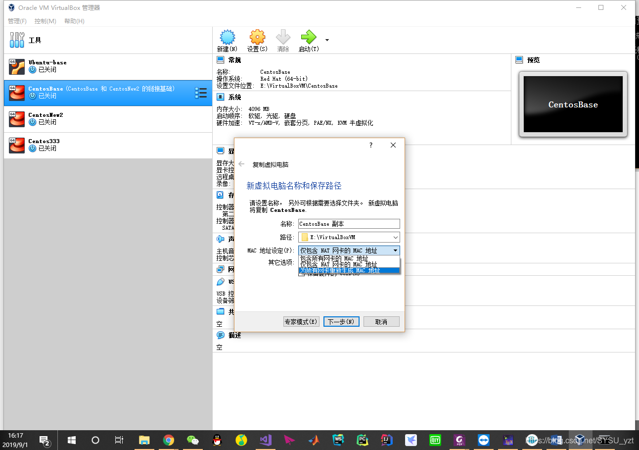The image size is (639, 450).
Task: Open Visual Studio from the taskbar
Action: (x=266, y=440)
